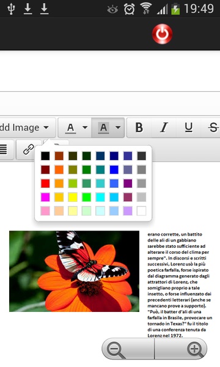Pick the cyan aqua swatch
Image resolution: width=220 pixels, height=367 pixels.
coord(100,197)
